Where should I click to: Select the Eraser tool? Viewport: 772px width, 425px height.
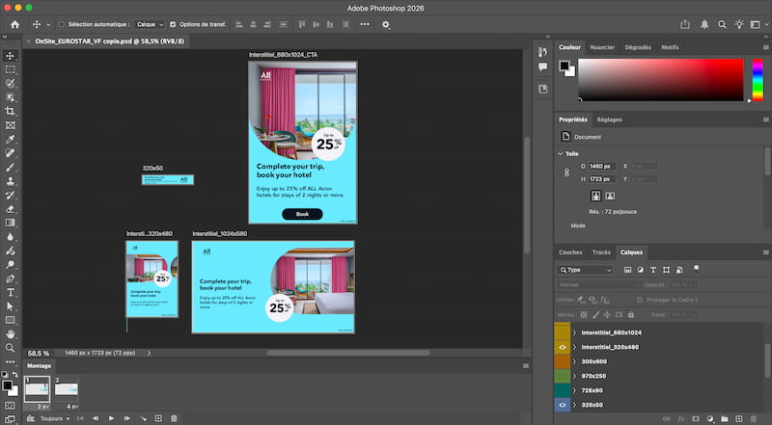(10, 209)
